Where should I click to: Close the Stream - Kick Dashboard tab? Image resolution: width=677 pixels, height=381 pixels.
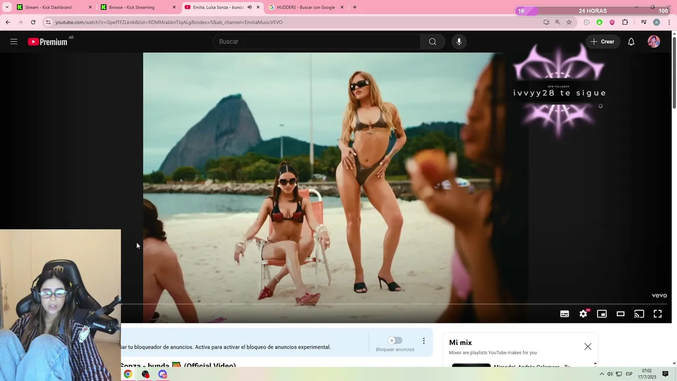pyautogui.click(x=90, y=7)
